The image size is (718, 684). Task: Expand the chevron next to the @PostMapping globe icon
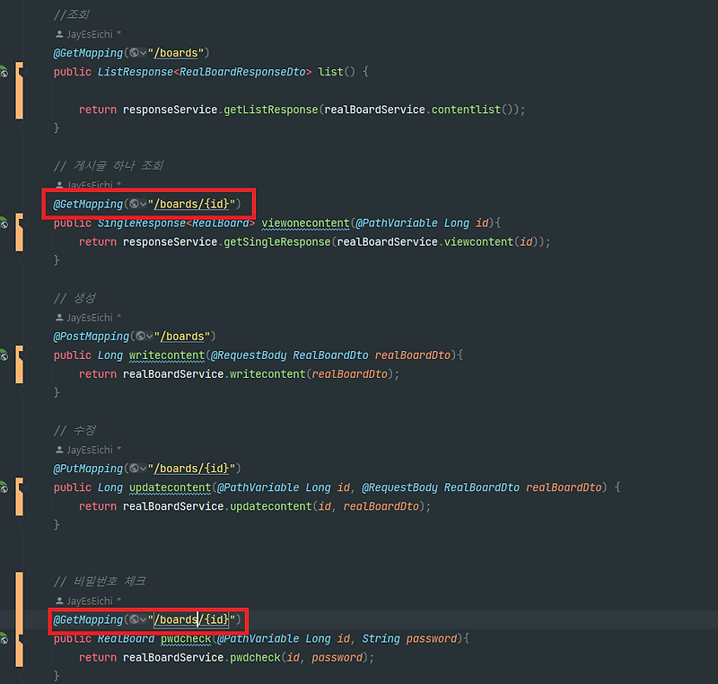[149, 336]
